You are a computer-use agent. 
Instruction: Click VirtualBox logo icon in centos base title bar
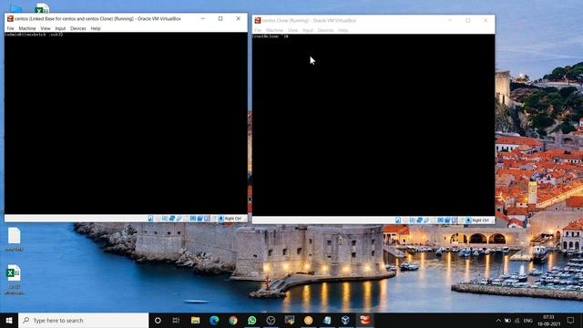[x=10, y=18]
